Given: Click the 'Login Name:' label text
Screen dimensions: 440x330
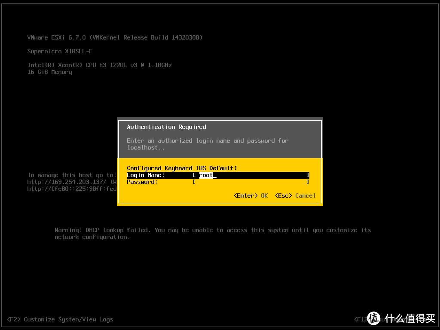Looking at the screenshot, I should tap(146, 175).
